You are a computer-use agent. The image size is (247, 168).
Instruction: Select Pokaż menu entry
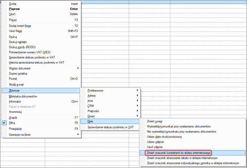coord(41,20)
